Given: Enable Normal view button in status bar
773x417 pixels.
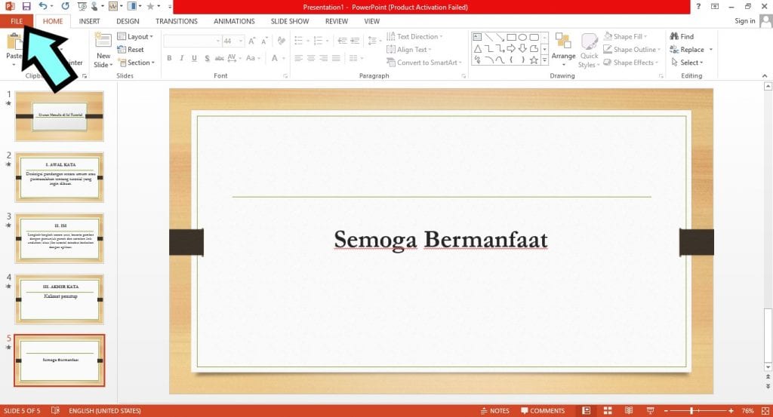Looking at the screenshot, I should 586,411.
